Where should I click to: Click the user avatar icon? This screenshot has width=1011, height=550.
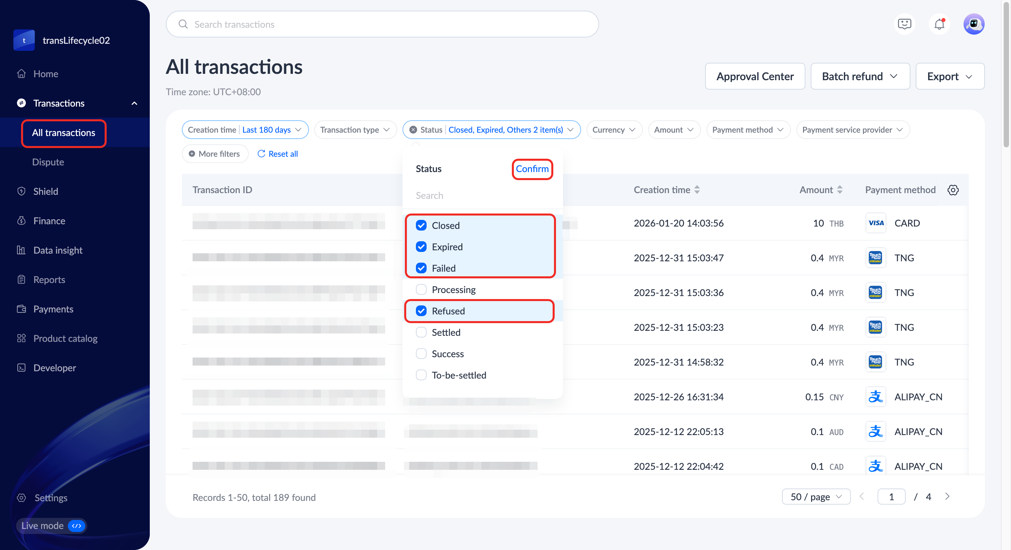point(973,24)
